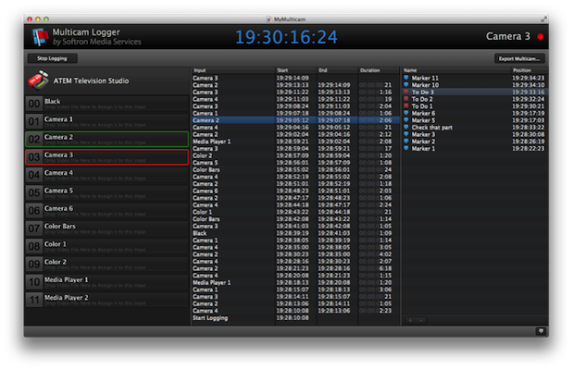Select log row Camera 6 starting 19:28:48:23
This screenshot has width=573, height=370.
(295, 191)
